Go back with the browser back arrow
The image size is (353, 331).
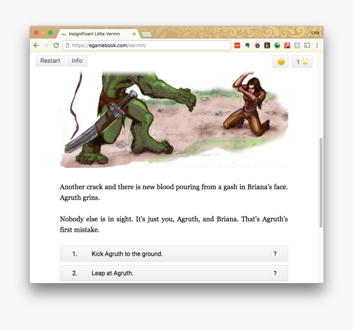[36, 45]
